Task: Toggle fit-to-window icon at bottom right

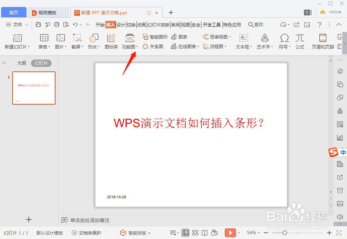Action: tap(339, 233)
